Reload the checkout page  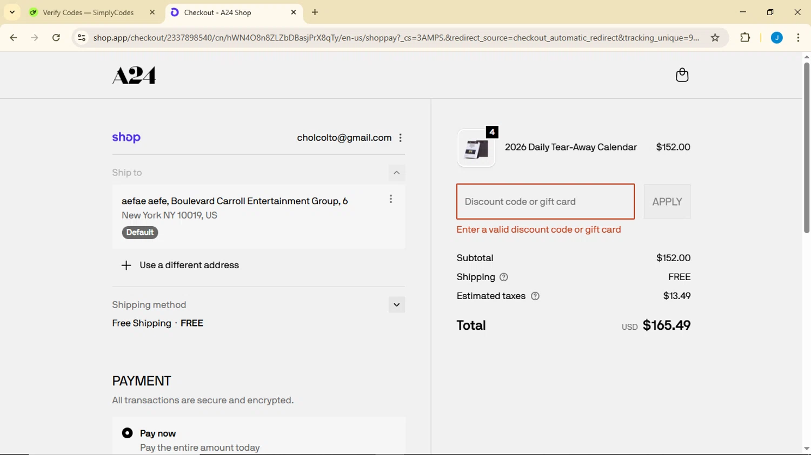click(x=56, y=38)
